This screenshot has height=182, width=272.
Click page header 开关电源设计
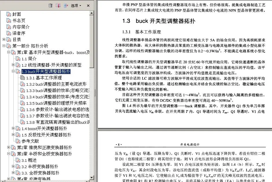(x=190, y=145)
